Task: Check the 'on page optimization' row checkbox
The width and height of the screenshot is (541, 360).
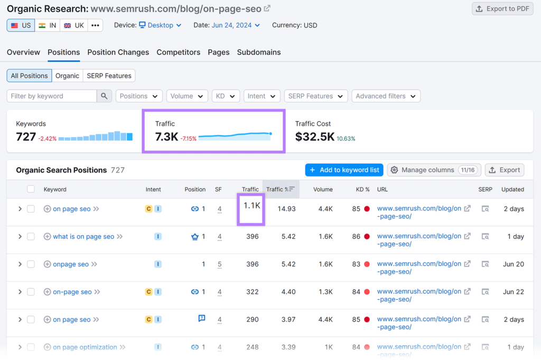Action: click(31, 347)
